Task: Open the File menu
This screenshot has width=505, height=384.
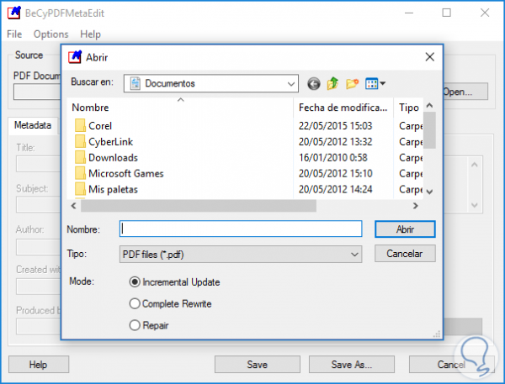Action: pos(14,34)
